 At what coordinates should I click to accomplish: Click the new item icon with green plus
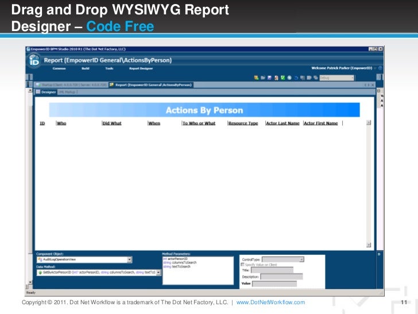256,78
